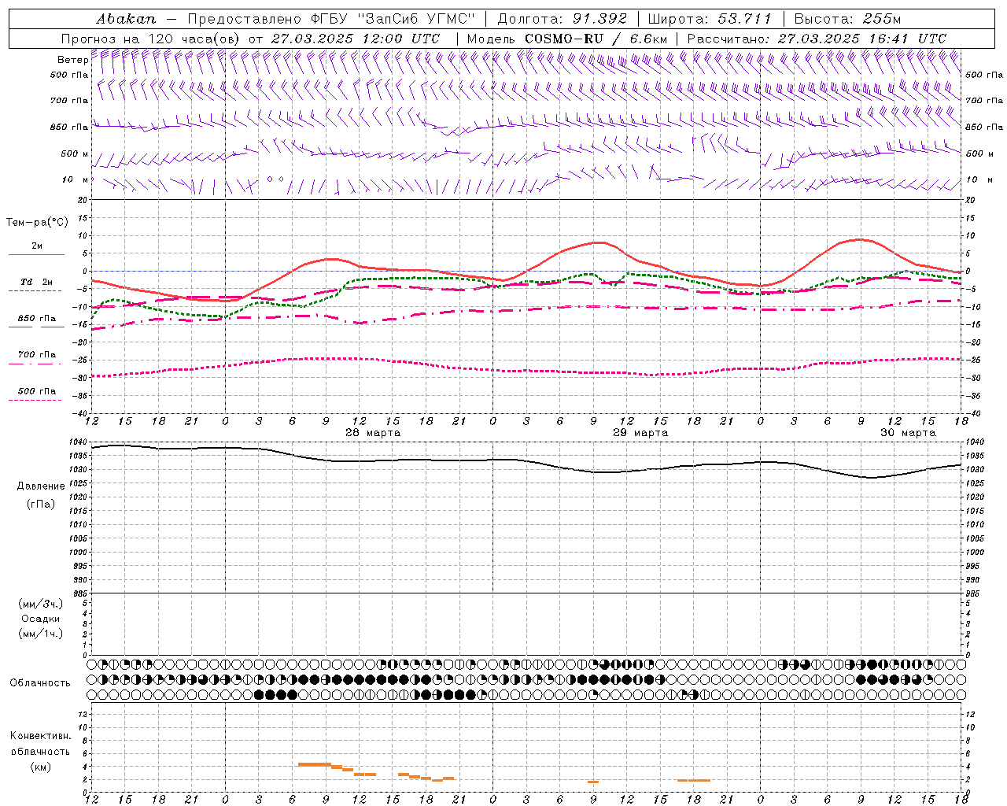Click the (мм/1ч.) precipitation unit label
The width and height of the screenshot is (1007, 806).
coord(41,634)
